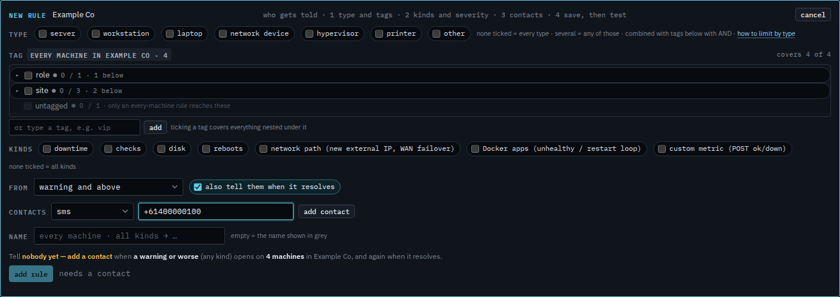
Task: Click the 'none ticked = all kinds' hint
Action: tap(42, 166)
